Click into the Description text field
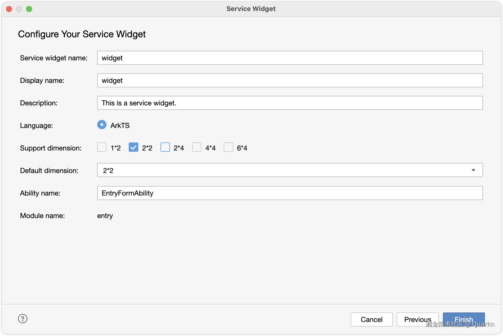This screenshot has height=336, width=503. 290,103
